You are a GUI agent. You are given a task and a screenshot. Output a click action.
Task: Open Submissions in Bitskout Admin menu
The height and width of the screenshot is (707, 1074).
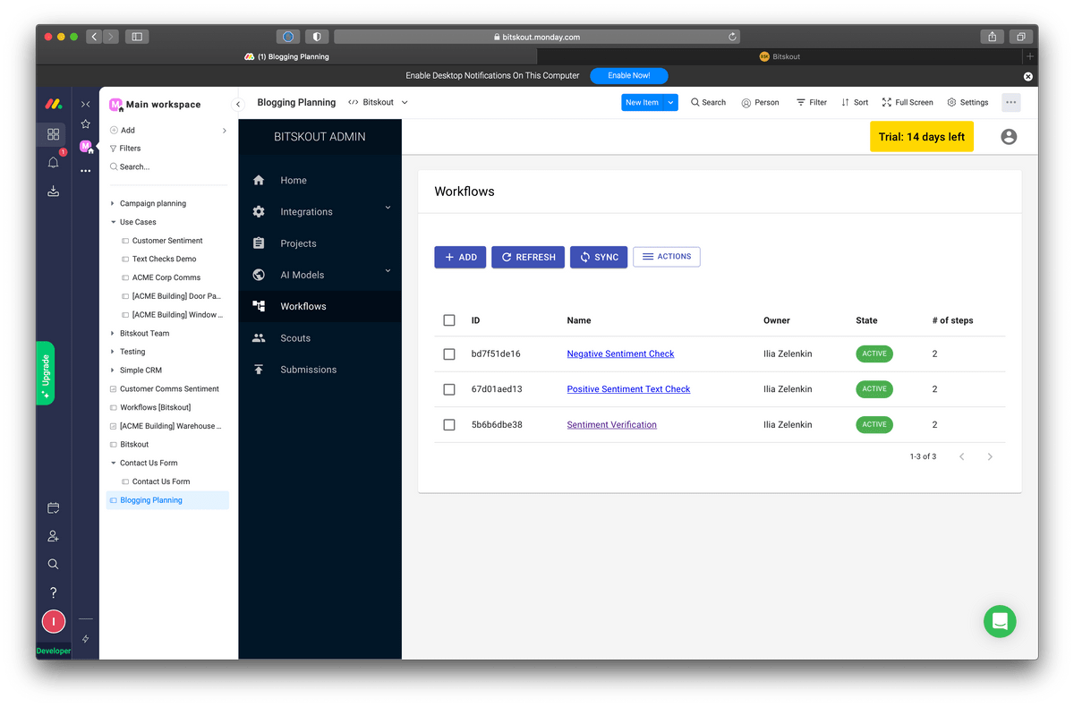coord(320,370)
